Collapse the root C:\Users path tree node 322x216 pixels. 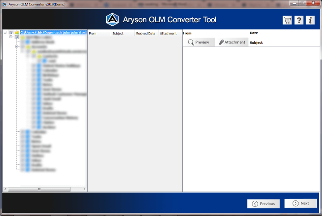pos(5,32)
